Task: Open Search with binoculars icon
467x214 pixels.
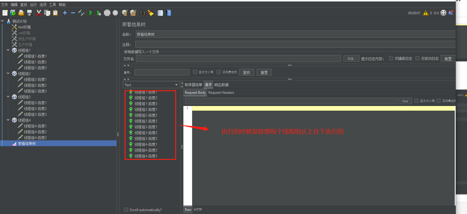Action: (x=142, y=13)
